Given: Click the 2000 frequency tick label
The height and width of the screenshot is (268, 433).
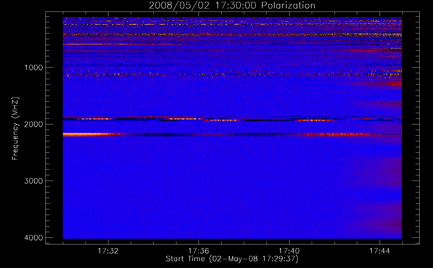Looking at the screenshot, I should (x=33, y=124).
